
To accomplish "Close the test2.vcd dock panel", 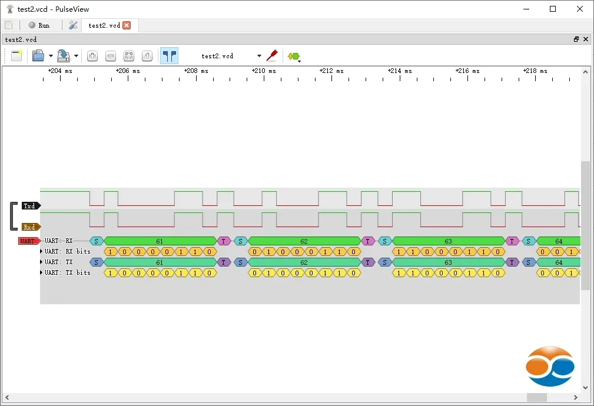I will (586, 39).
